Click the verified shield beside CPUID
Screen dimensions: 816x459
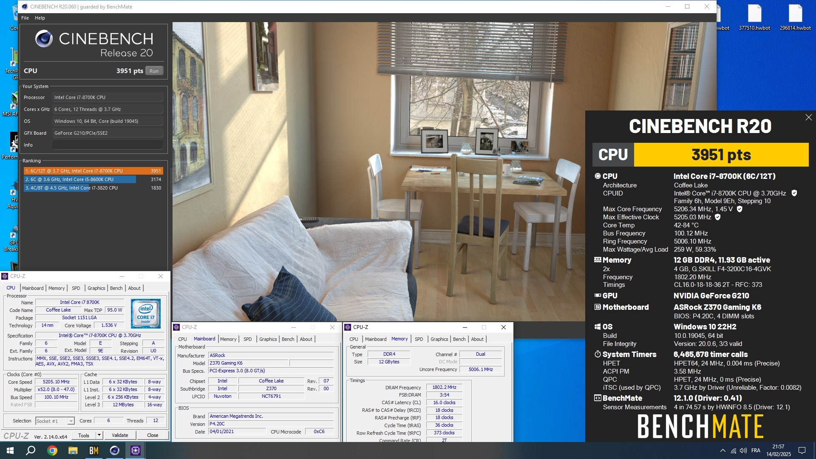tap(794, 193)
